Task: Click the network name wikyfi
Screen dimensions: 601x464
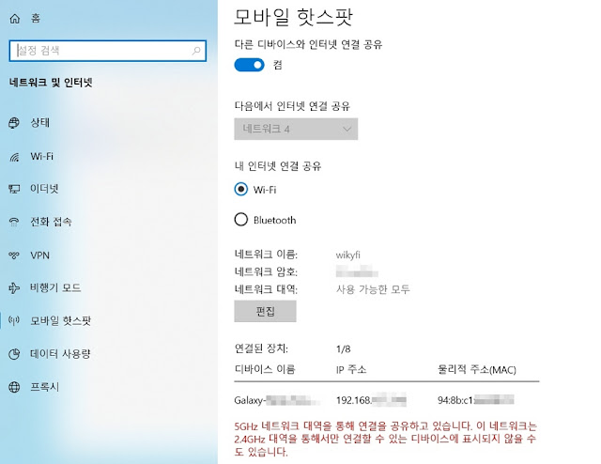Action: 348,255
